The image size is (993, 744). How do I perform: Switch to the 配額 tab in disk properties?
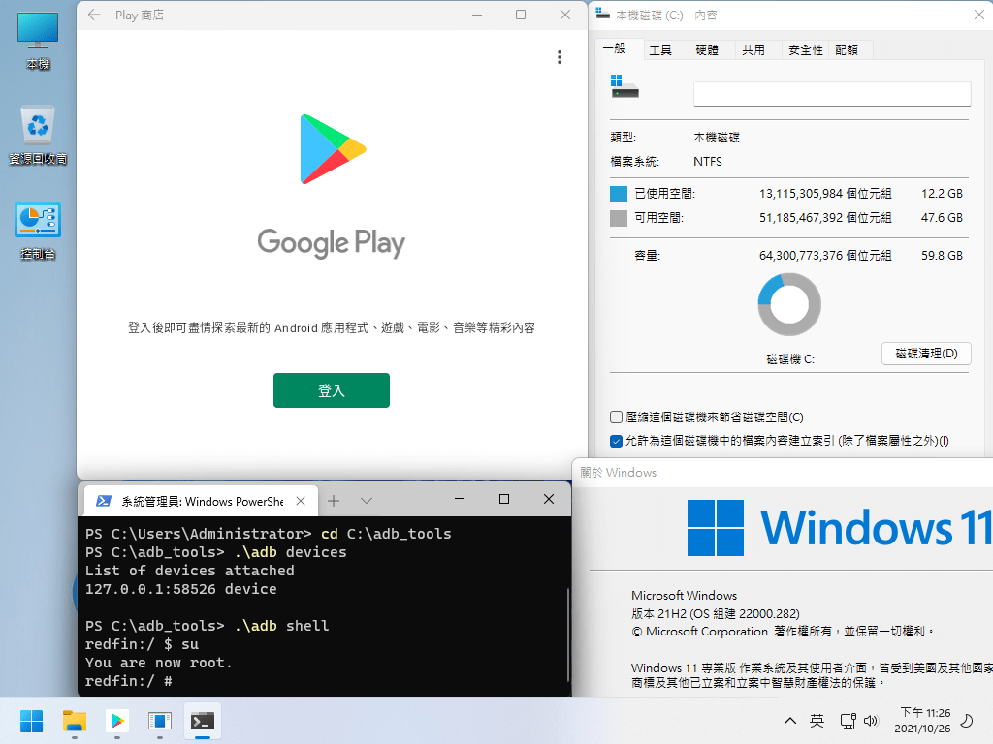tap(847, 50)
